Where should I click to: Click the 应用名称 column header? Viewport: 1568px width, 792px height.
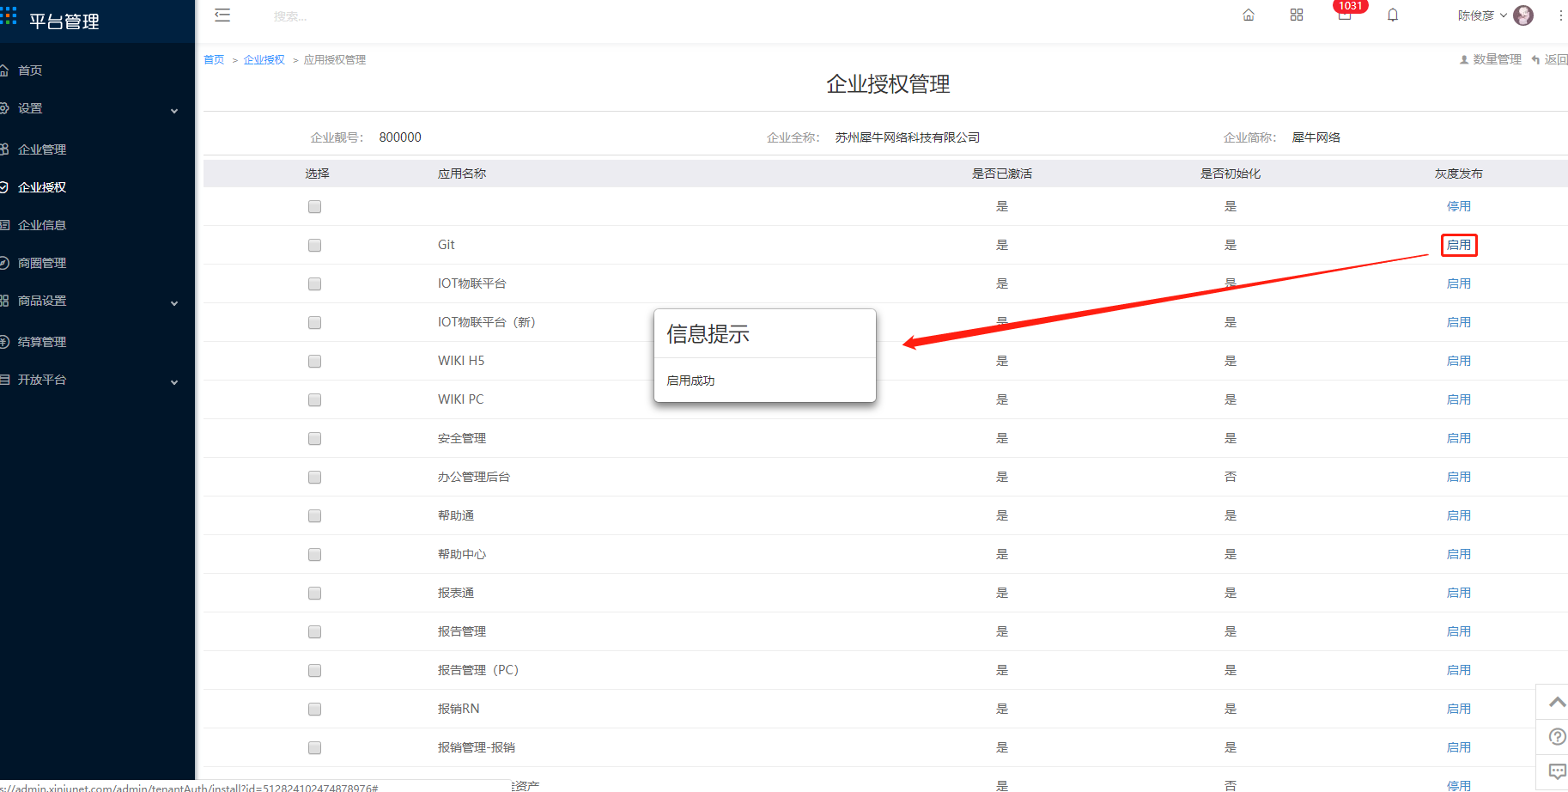(462, 174)
